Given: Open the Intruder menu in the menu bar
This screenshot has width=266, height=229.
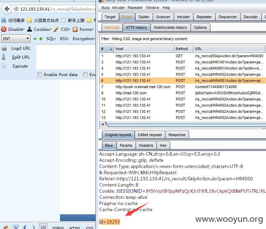Looking at the screenshot, I should pos(118,8).
